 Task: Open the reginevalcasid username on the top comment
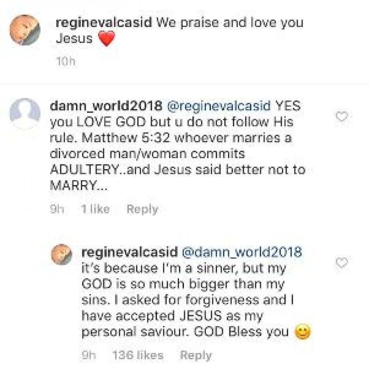(x=104, y=22)
